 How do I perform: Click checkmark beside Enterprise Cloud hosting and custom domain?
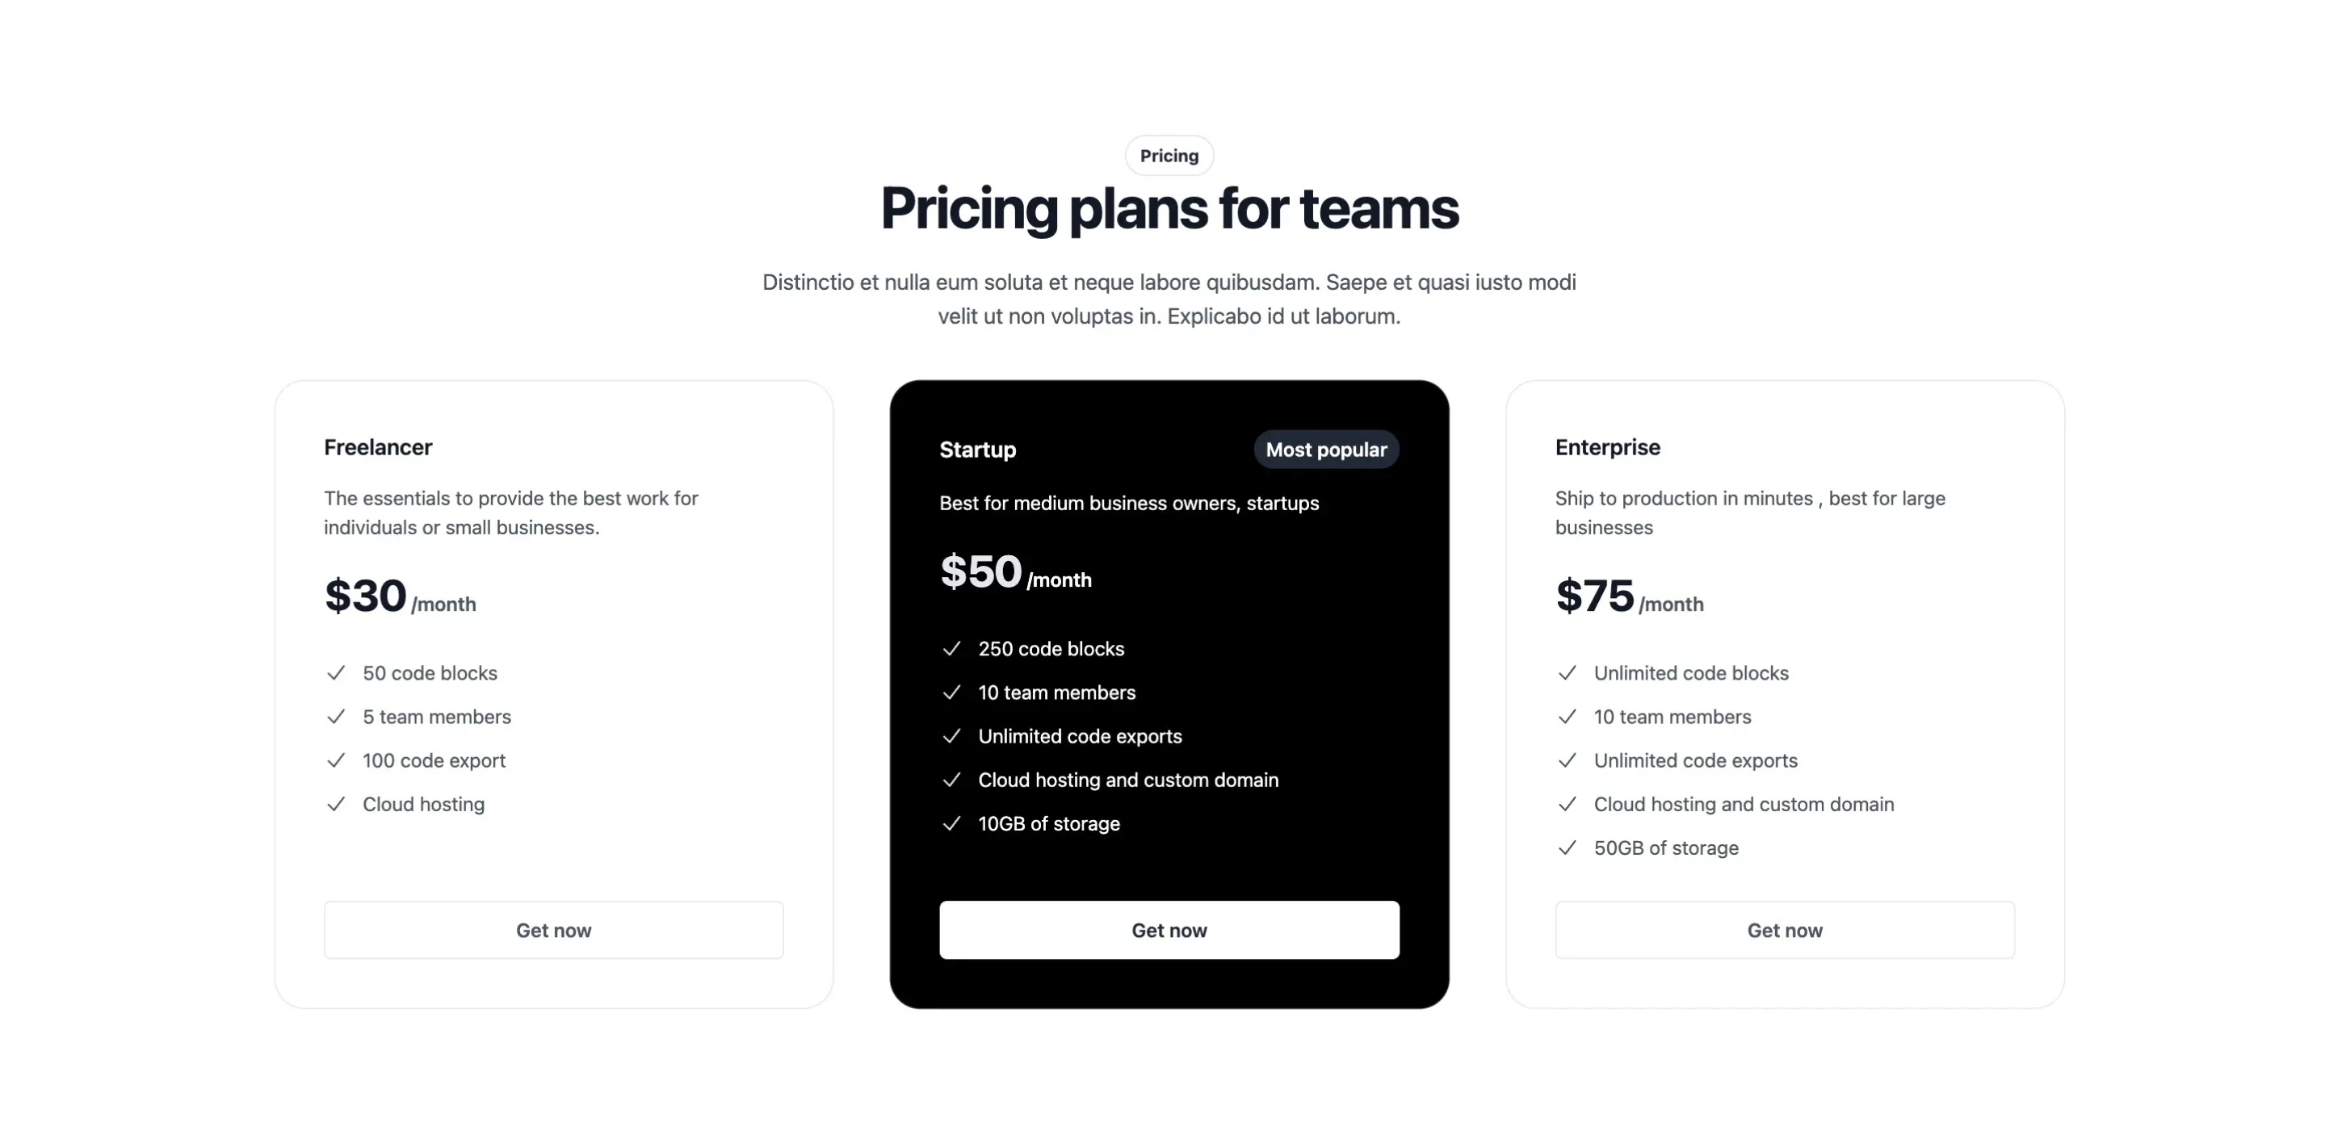[x=1567, y=804]
